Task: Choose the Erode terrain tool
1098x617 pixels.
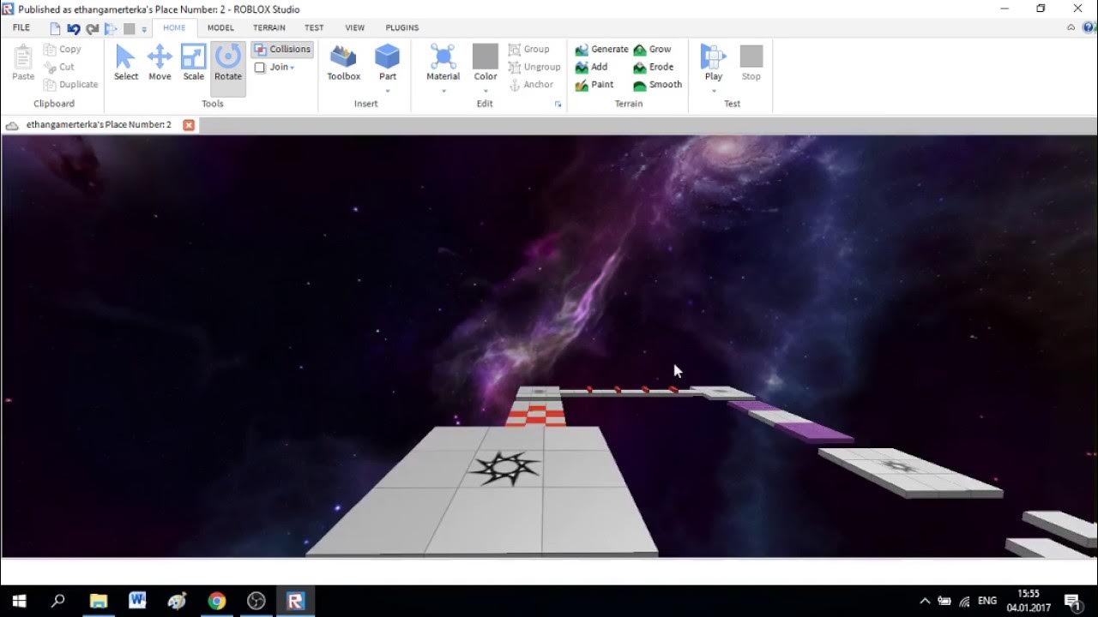Action: coord(653,67)
